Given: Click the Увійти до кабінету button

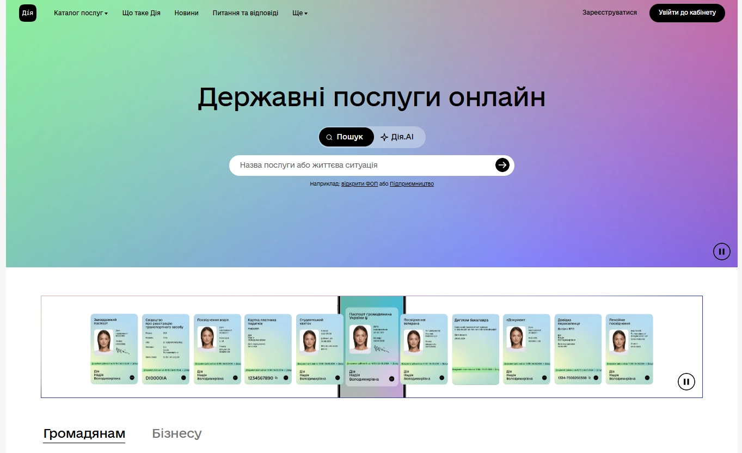Looking at the screenshot, I should pos(687,13).
